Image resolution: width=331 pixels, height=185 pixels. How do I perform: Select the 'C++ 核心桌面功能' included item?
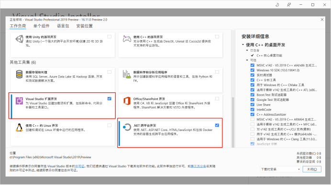(269, 55)
